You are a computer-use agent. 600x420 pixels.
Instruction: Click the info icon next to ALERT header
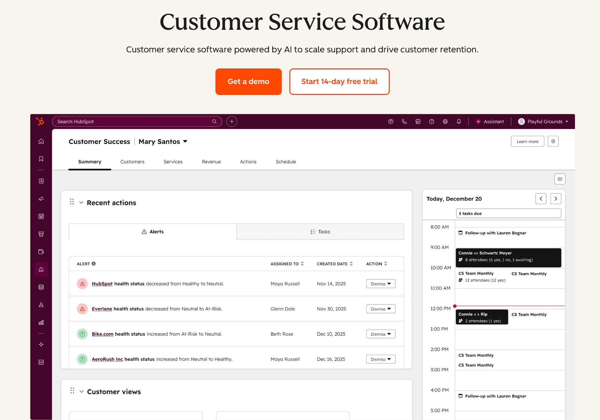(94, 264)
